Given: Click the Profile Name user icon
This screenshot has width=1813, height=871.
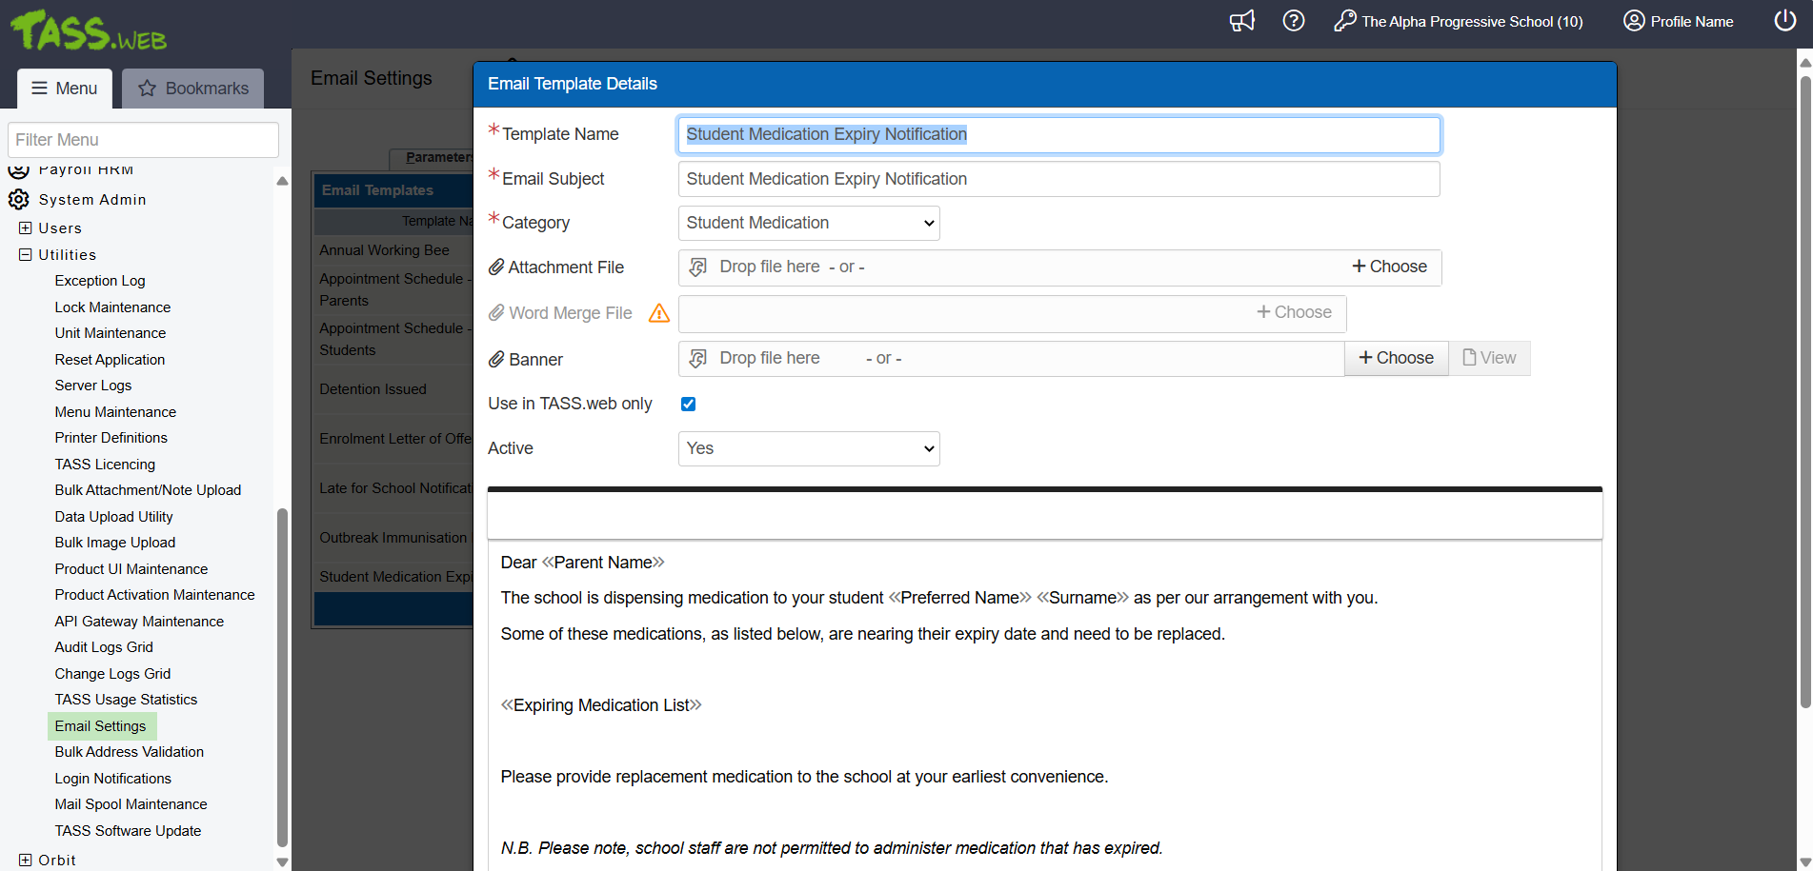Looking at the screenshot, I should pos(1634,21).
